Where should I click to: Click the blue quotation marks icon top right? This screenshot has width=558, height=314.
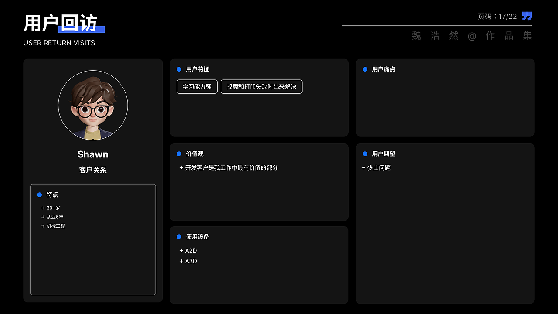(526, 16)
